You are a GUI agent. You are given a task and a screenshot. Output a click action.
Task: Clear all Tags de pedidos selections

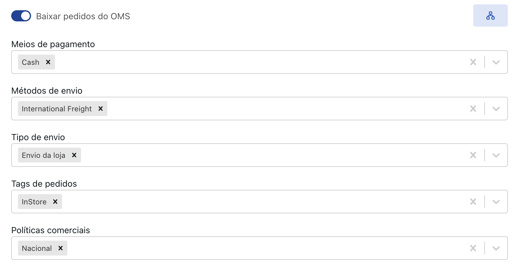473,202
